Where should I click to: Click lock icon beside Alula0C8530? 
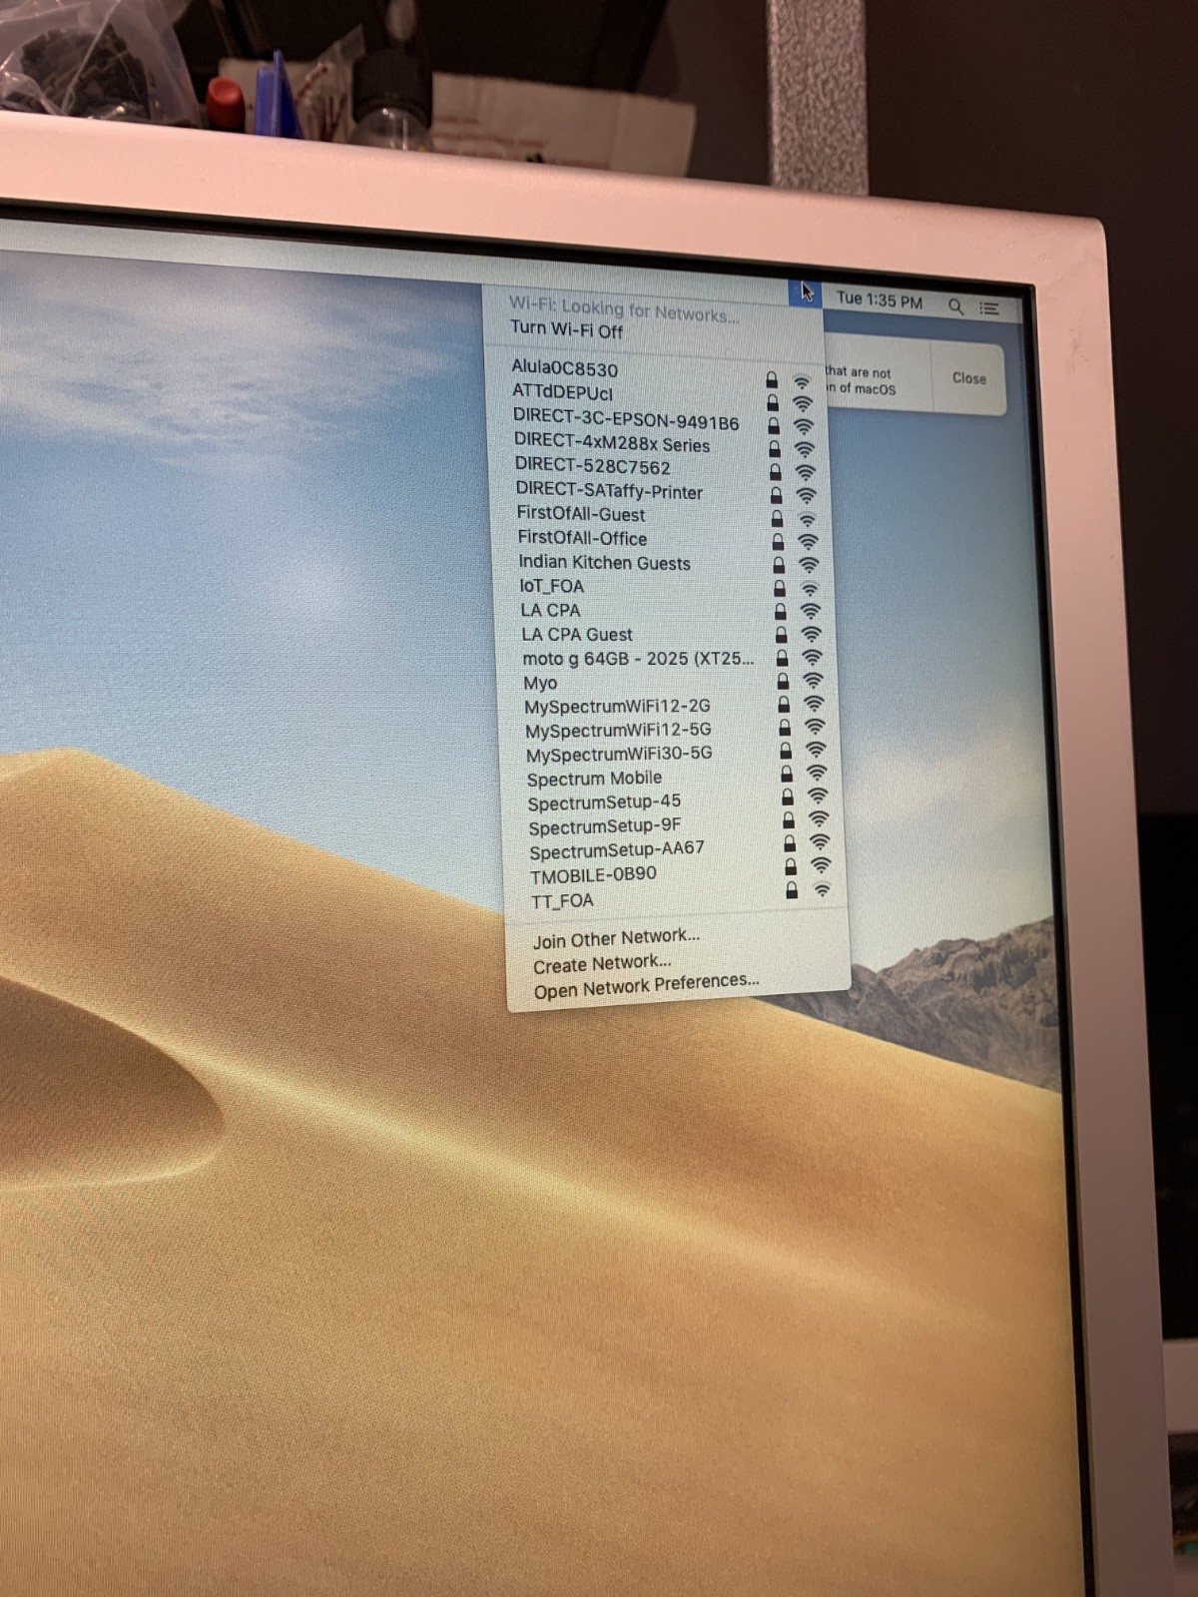(x=771, y=379)
